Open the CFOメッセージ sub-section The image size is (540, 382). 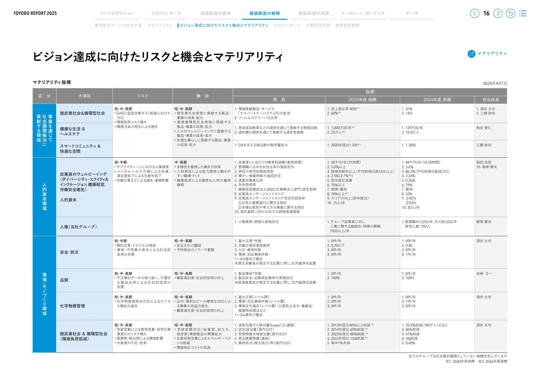[287, 25]
